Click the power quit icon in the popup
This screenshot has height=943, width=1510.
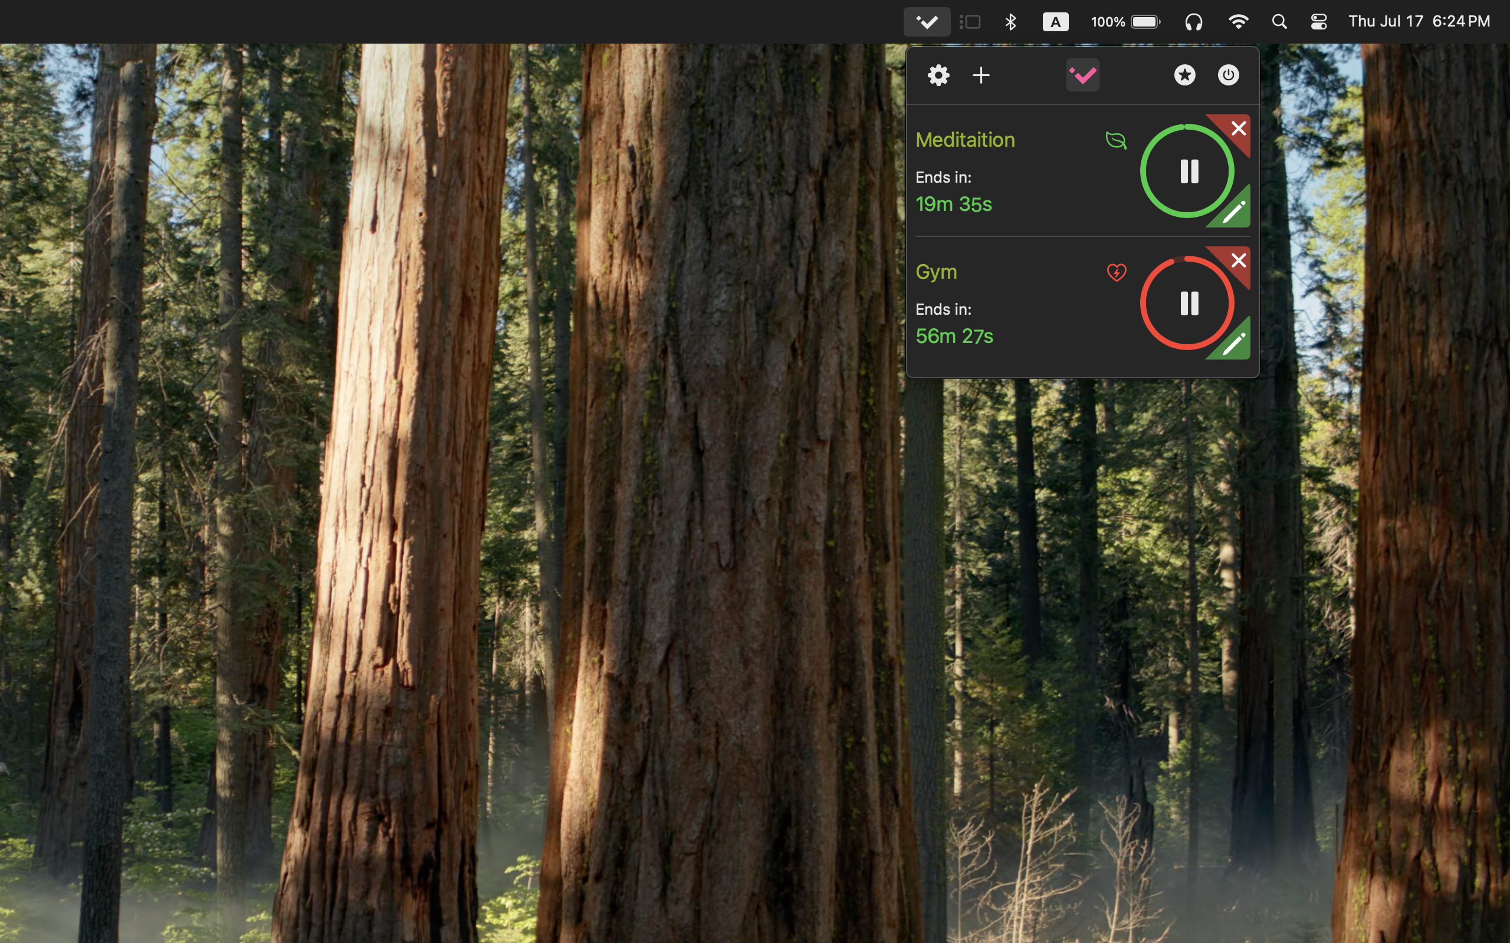pos(1228,75)
